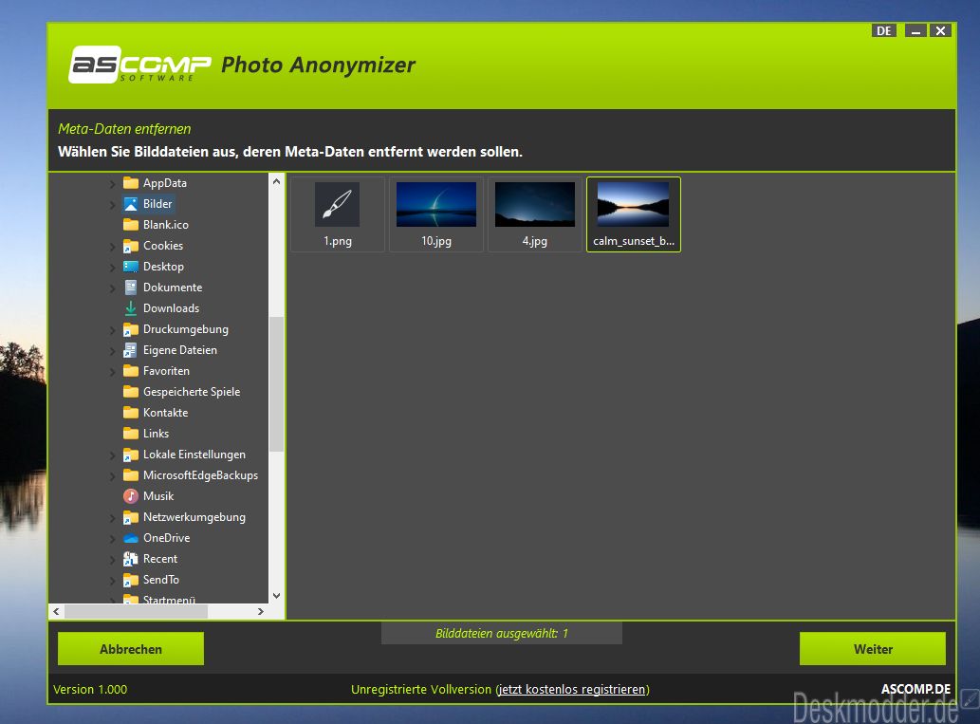980x724 pixels.
Task: Open the ASCOMP.DE website link
Action: 915,688
